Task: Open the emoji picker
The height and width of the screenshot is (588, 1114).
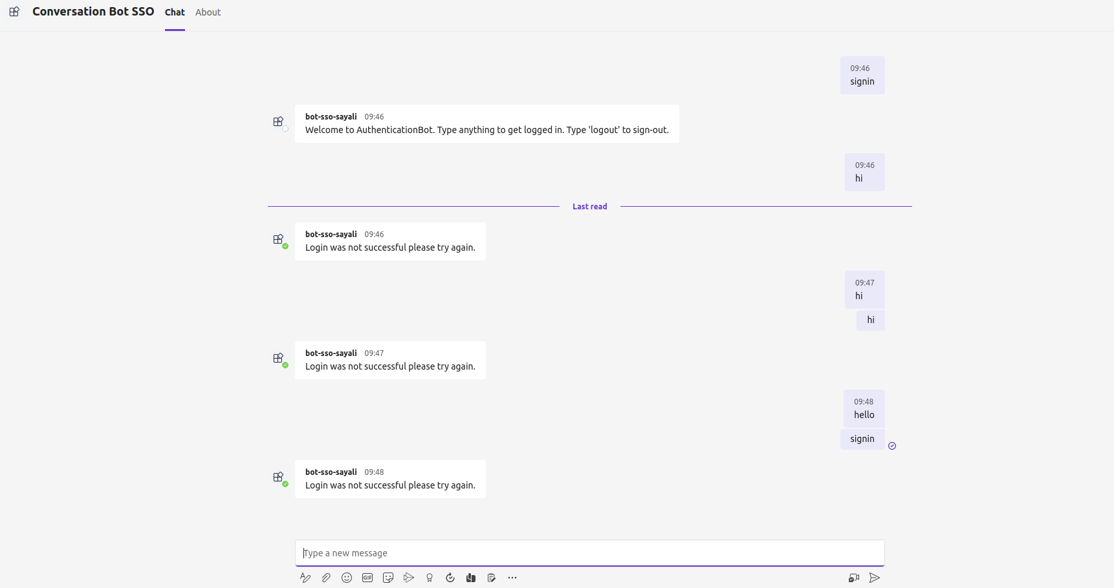Action: point(347,577)
